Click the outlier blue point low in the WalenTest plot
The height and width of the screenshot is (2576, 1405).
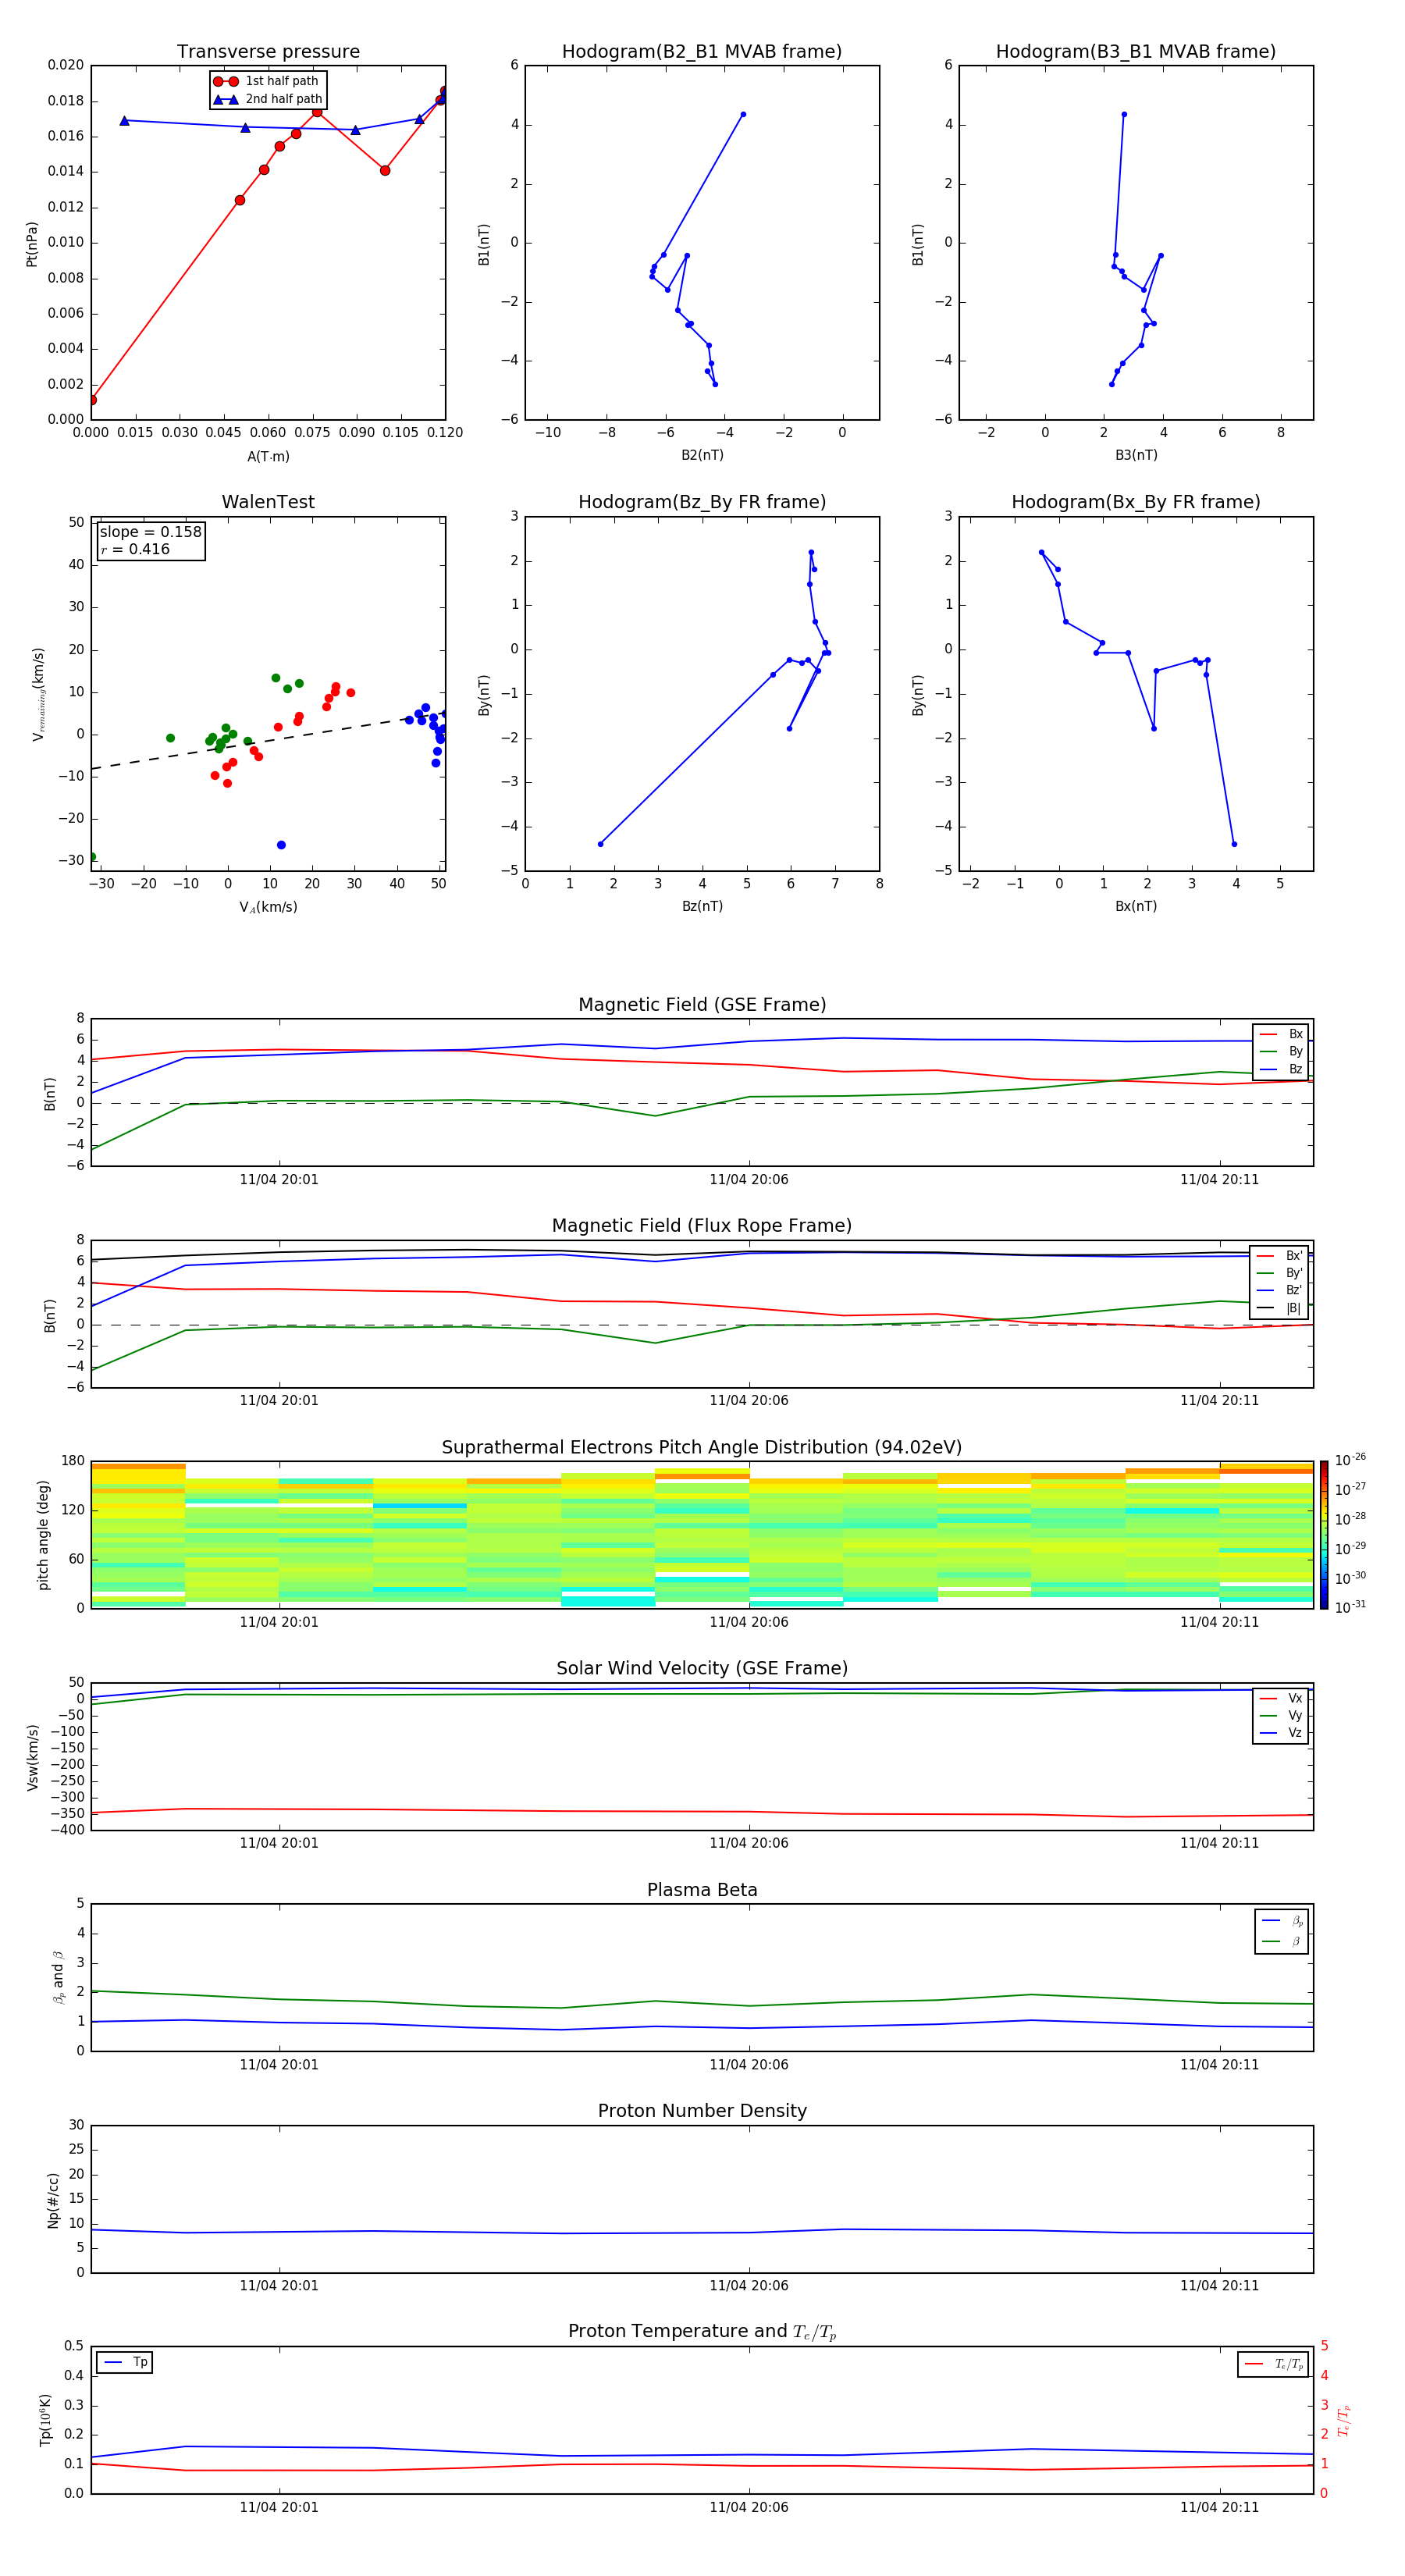(x=281, y=845)
